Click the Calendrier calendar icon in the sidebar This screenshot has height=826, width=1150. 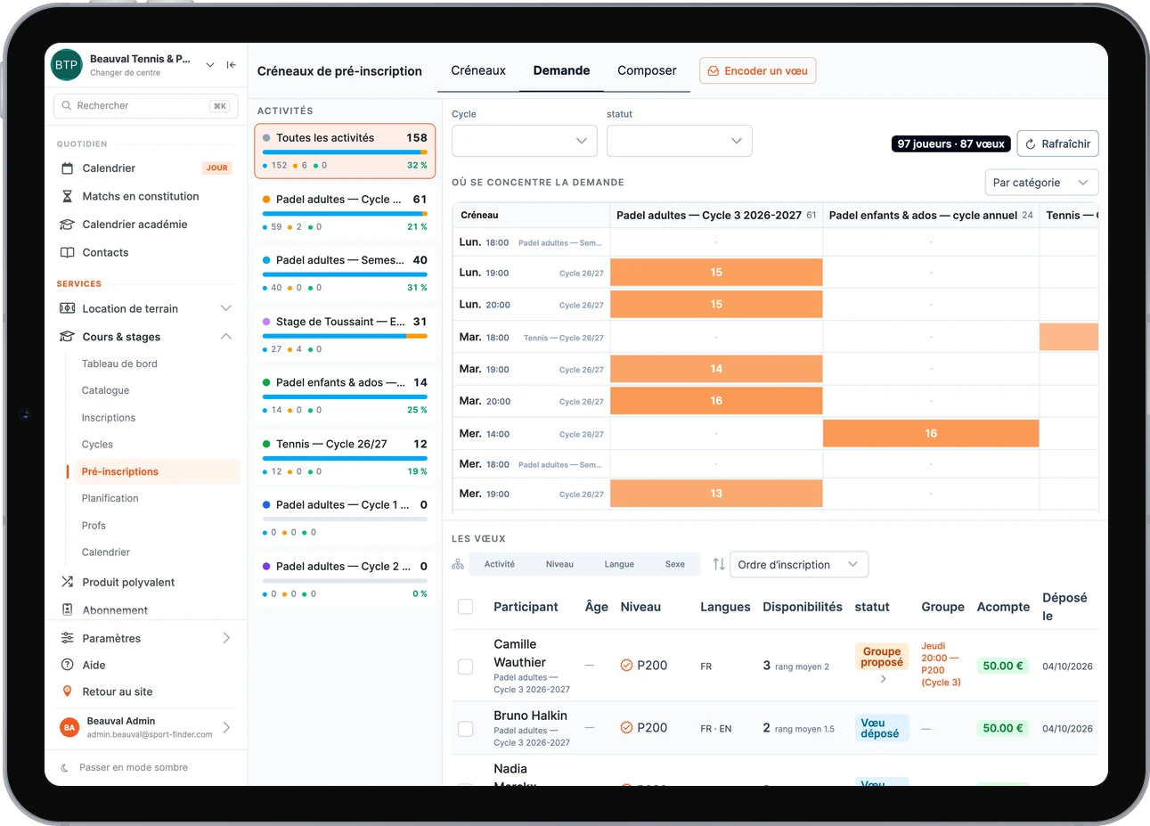point(67,168)
